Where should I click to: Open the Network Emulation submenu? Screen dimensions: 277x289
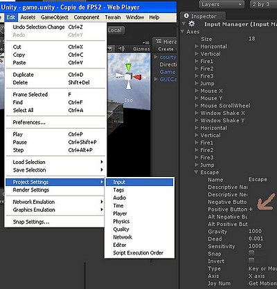coord(55,202)
